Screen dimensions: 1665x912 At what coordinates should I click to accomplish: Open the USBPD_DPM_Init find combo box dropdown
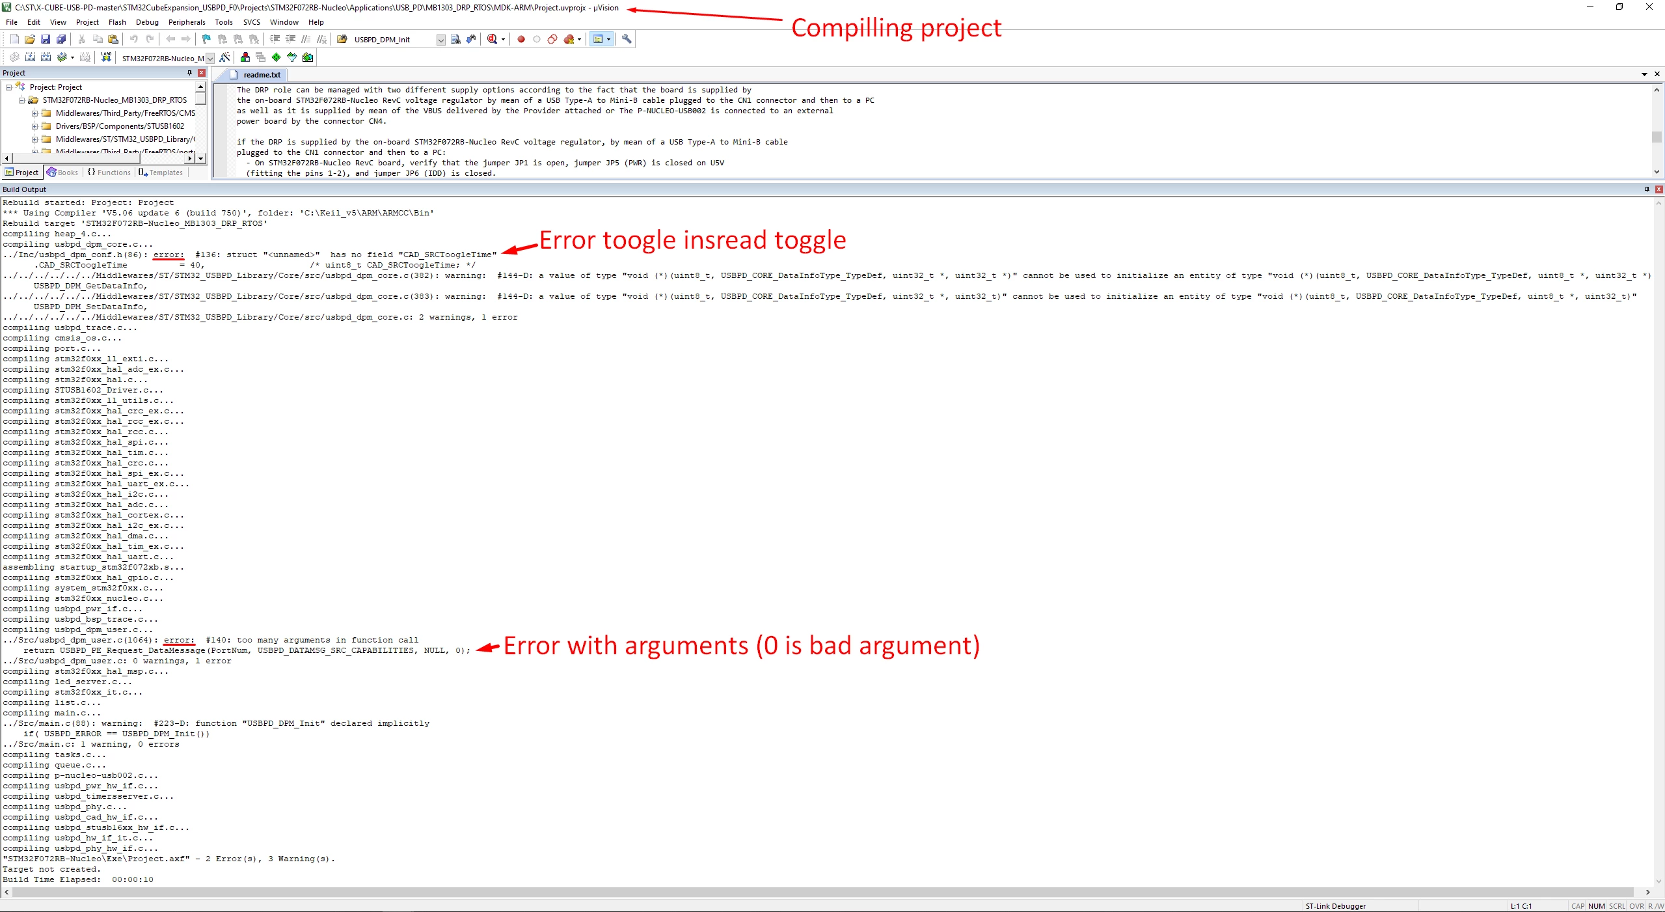440,40
